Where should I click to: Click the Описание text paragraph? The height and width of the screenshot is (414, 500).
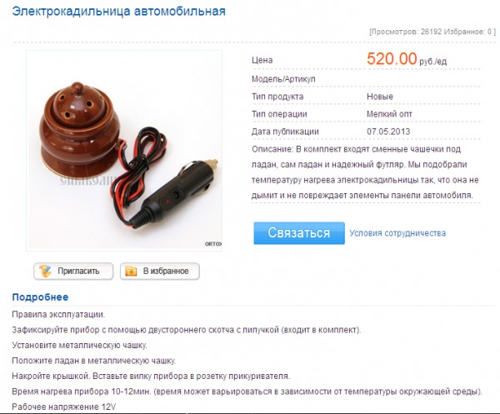click(x=366, y=172)
